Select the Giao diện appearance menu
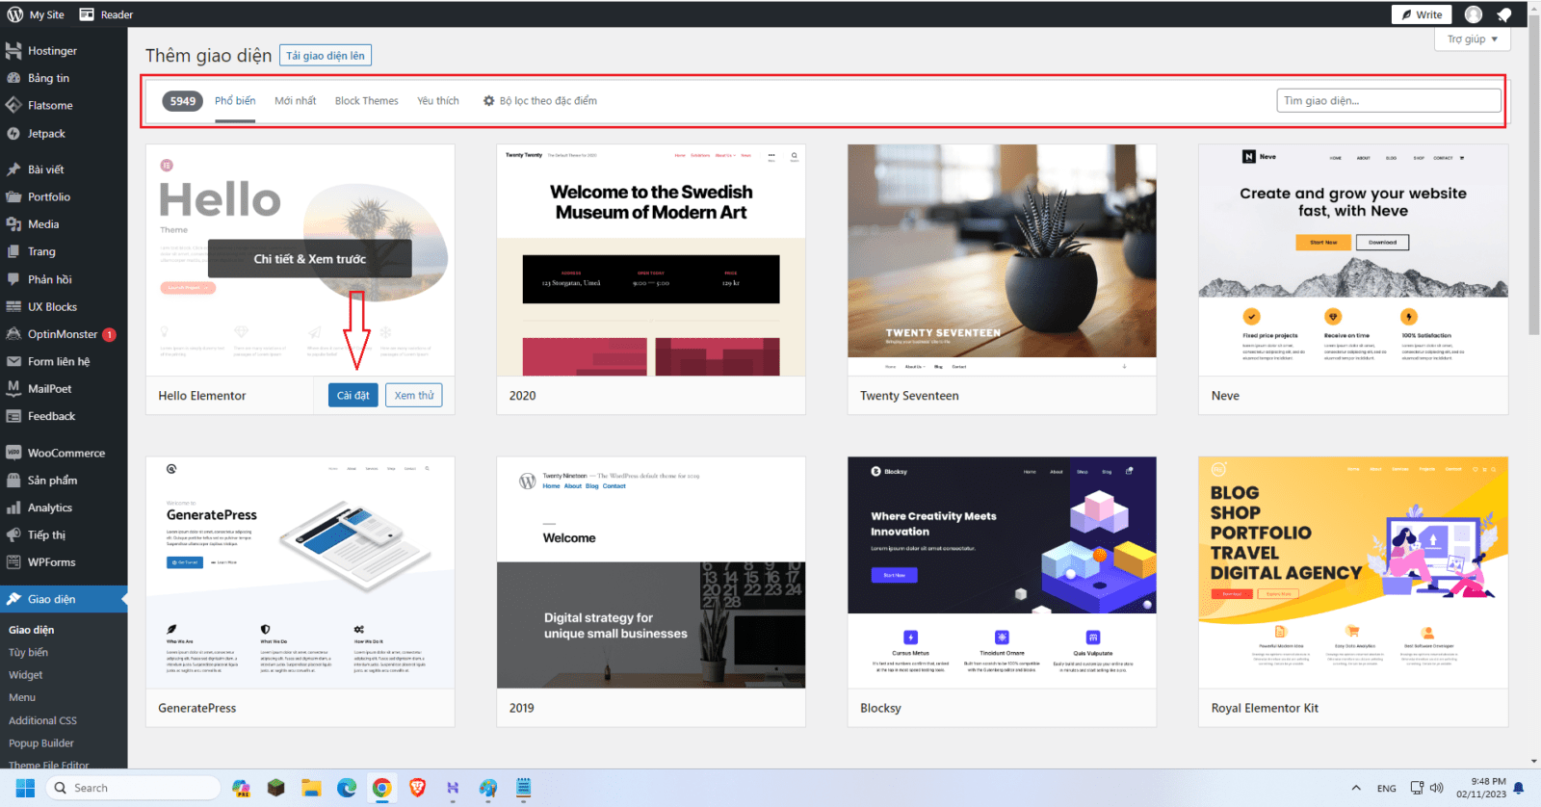Viewport: 1541px width, 807px height. pyautogui.click(x=64, y=599)
